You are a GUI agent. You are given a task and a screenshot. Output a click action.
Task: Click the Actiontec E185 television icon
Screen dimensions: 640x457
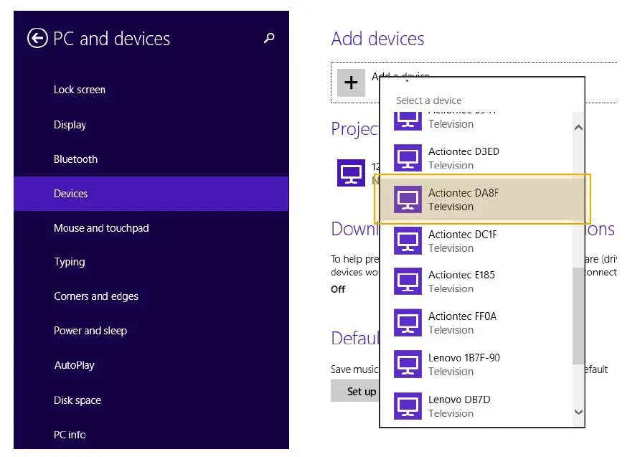(408, 281)
